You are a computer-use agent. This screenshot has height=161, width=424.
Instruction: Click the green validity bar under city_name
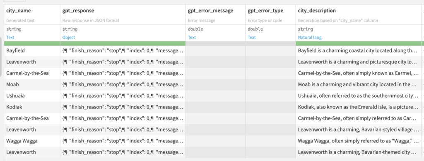(32, 43)
